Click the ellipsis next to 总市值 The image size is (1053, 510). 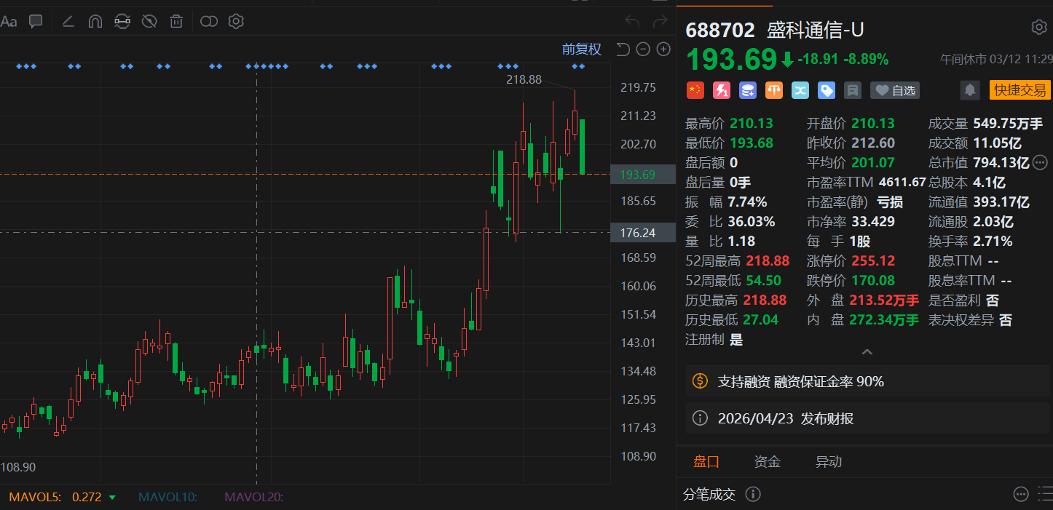click(1040, 163)
